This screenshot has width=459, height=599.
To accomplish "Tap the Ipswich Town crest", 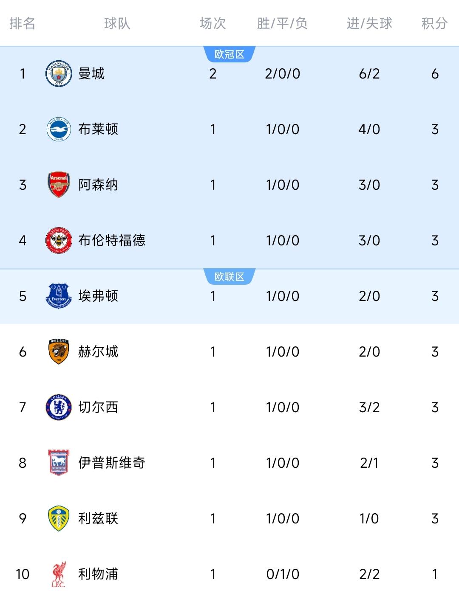I will (58, 463).
